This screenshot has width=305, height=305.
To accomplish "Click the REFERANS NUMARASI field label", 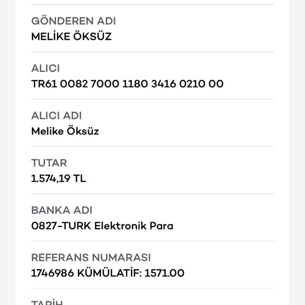I will pos(91,257).
